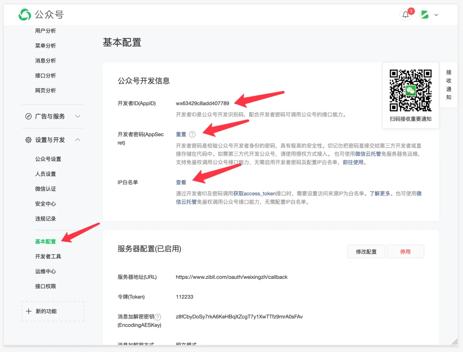Screen dimensions: 463x352
Task: Open 开发者工具 menu item
Action: [48, 256]
